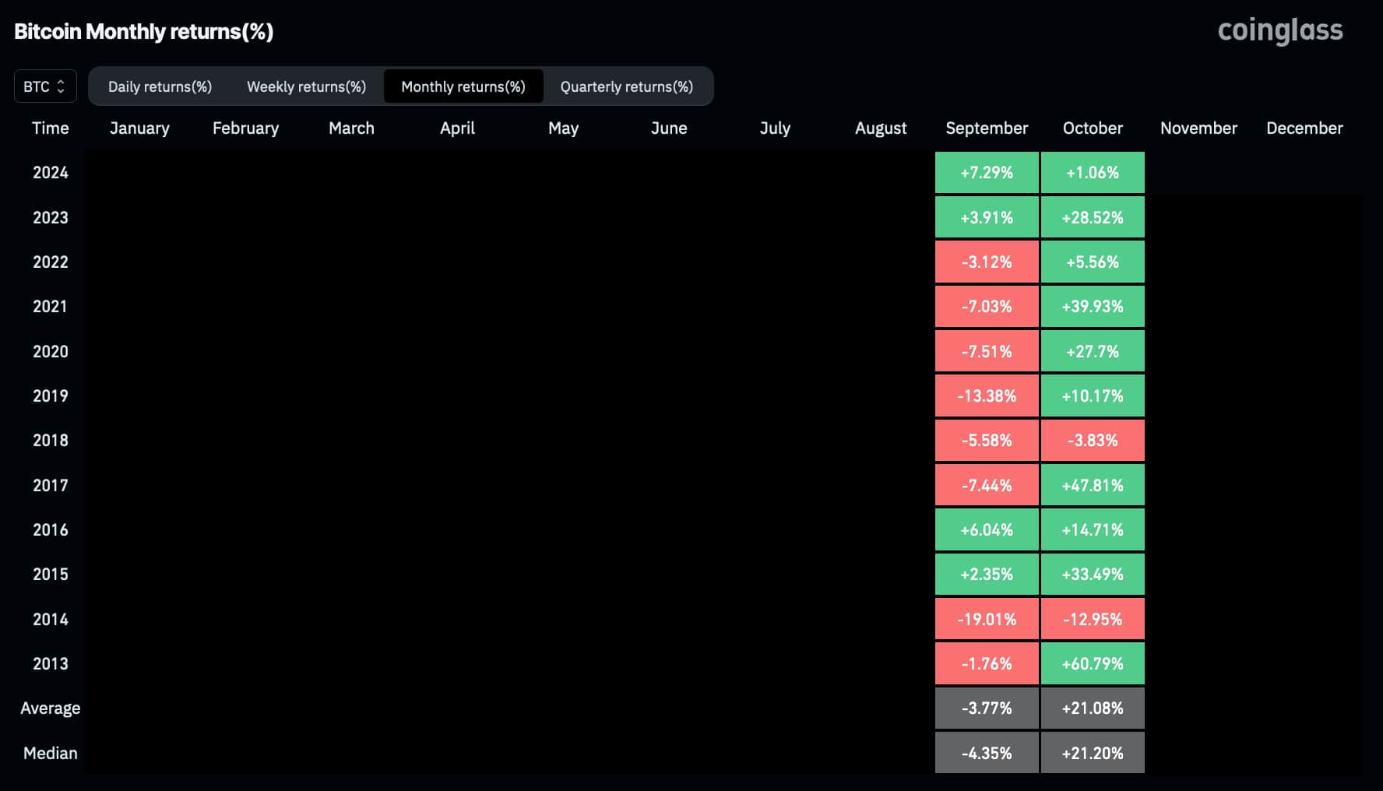Click the January column header
The width and height of the screenshot is (1383, 791).
coord(139,128)
